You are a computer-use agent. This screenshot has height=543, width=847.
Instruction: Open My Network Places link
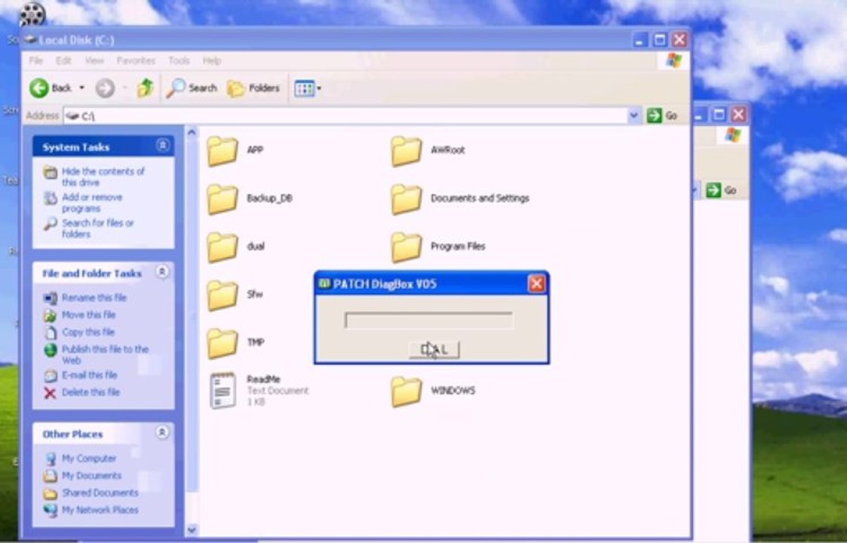(100, 510)
